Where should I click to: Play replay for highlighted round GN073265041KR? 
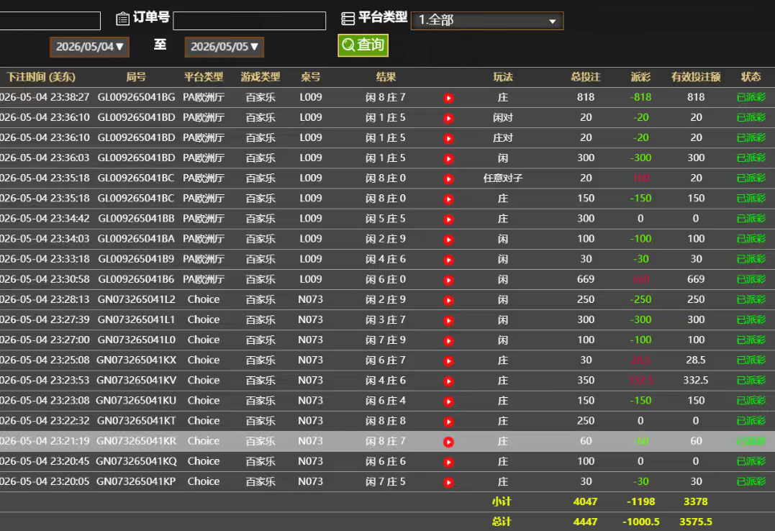tap(448, 442)
